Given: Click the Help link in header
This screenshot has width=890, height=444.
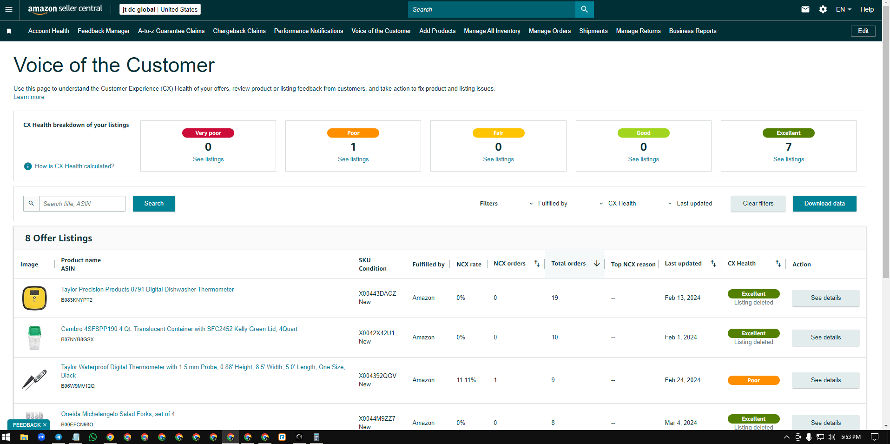Looking at the screenshot, I should pyautogui.click(x=867, y=9).
